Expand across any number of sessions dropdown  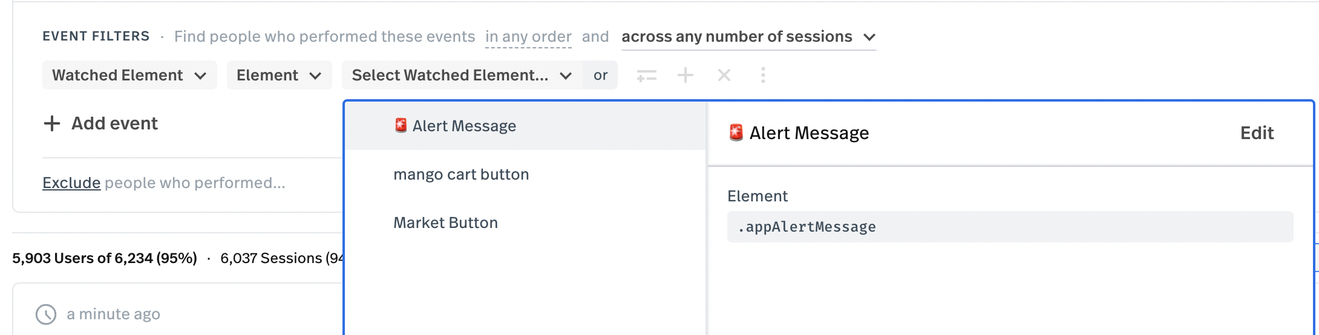pyautogui.click(x=748, y=37)
